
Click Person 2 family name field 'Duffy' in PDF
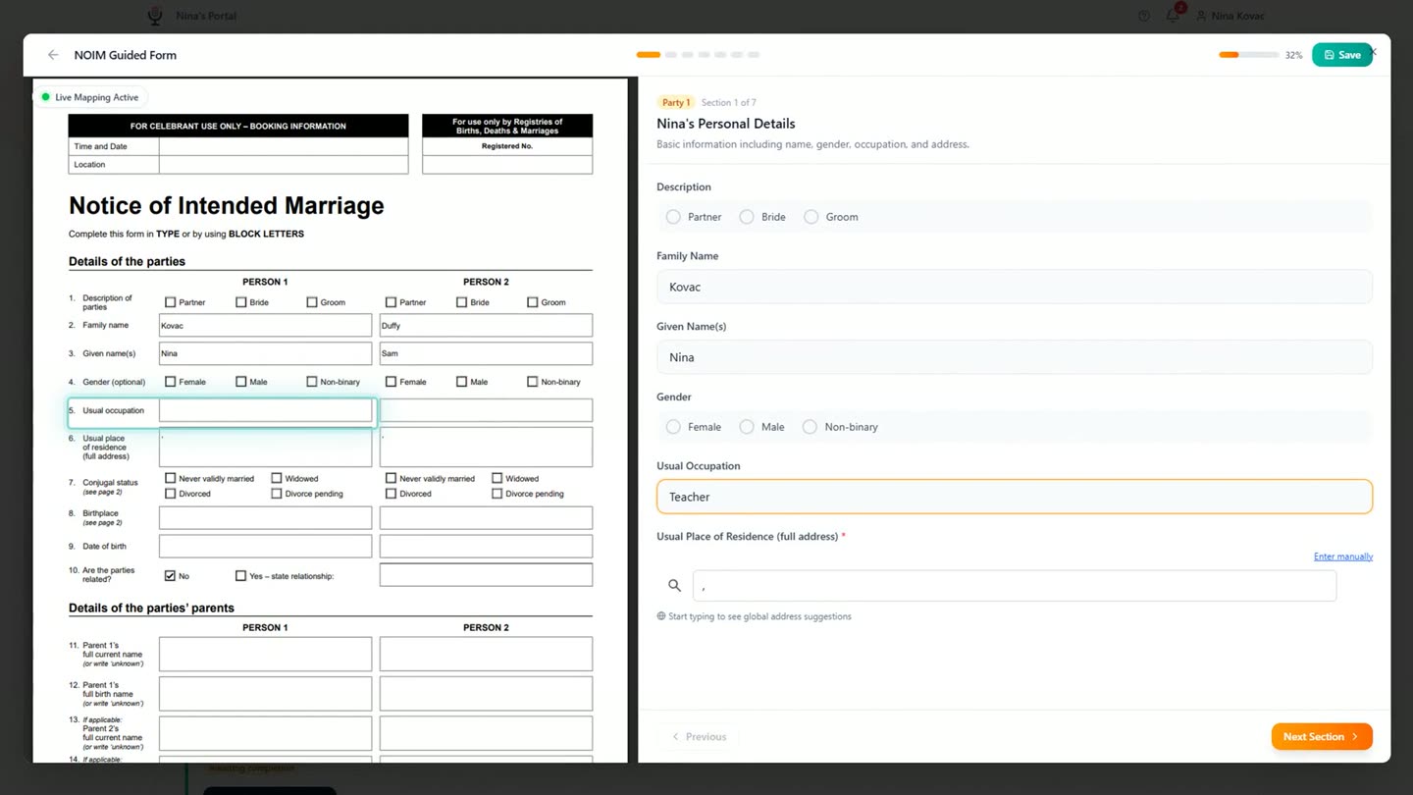(486, 325)
